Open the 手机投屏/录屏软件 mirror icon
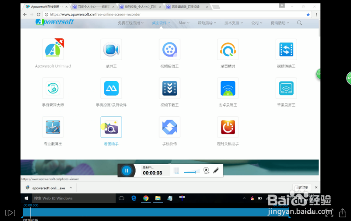This screenshot has width=351, height=221. coord(111,88)
